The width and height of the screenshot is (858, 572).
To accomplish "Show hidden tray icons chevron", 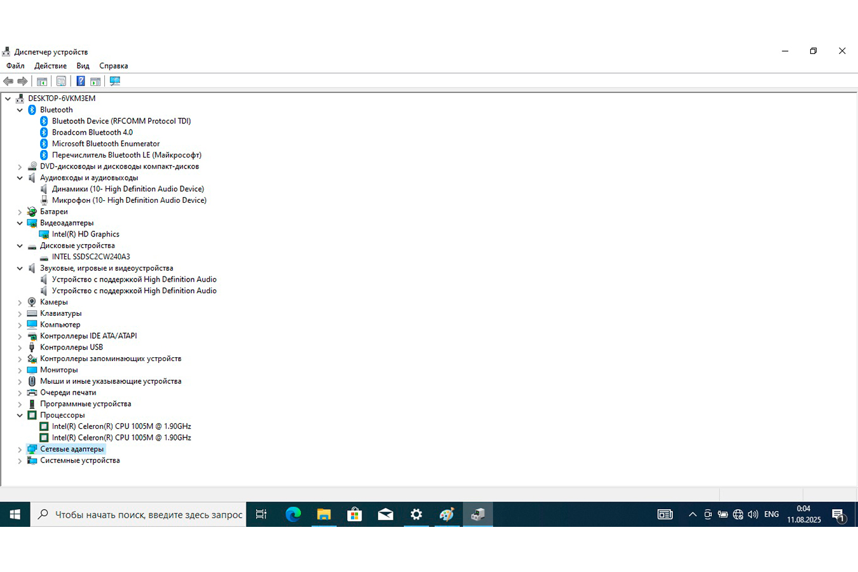I will 692,514.
